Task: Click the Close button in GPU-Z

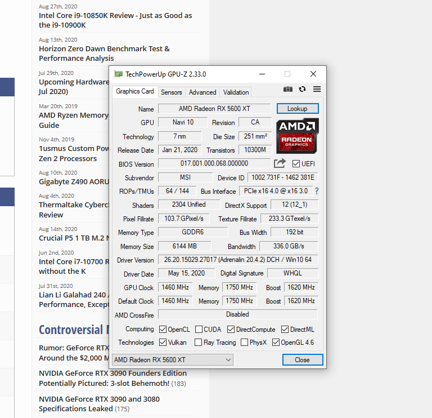Action: (x=303, y=360)
